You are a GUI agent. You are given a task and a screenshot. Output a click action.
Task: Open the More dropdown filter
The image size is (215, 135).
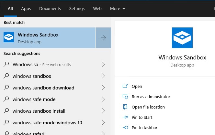tap(118, 9)
